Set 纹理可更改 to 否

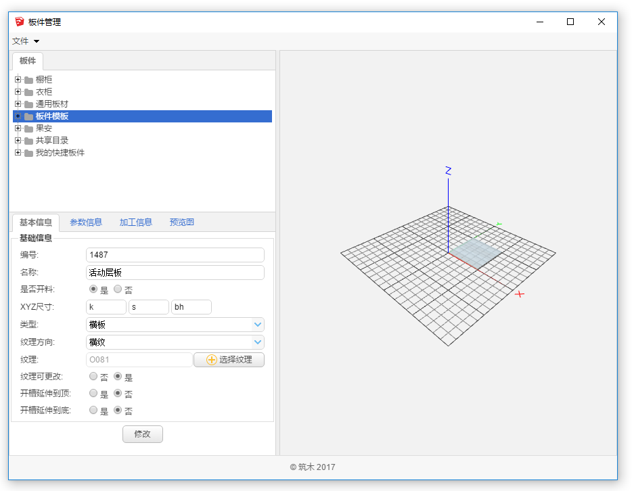click(x=93, y=377)
